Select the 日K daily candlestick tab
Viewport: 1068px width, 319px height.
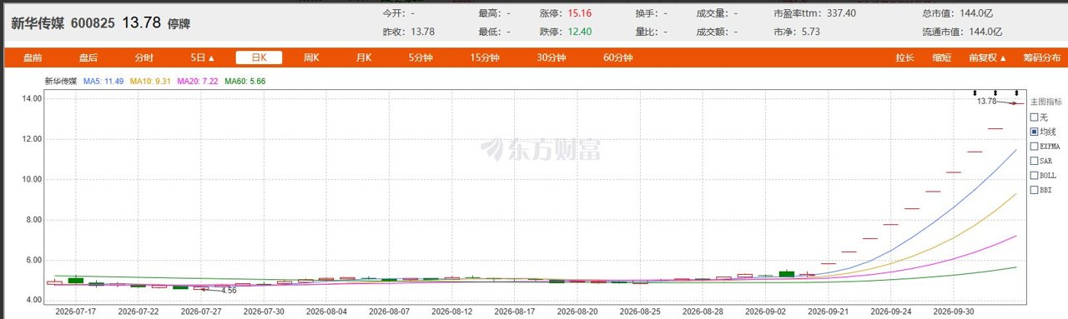click(259, 58)
